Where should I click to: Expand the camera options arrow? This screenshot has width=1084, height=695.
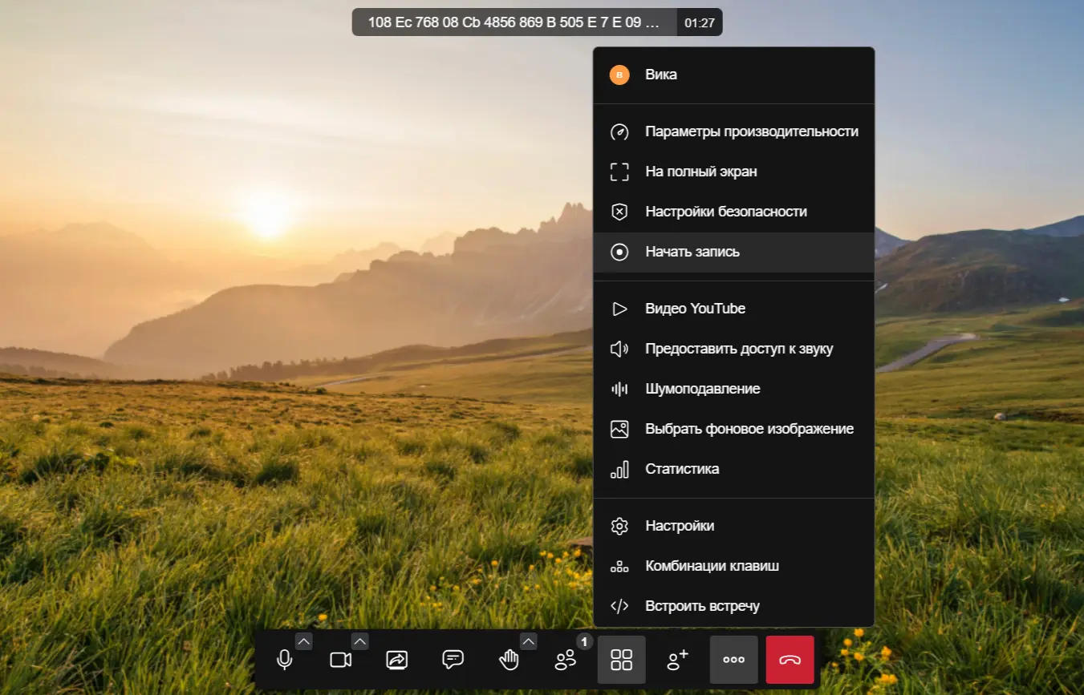click(x=360, y=641)
